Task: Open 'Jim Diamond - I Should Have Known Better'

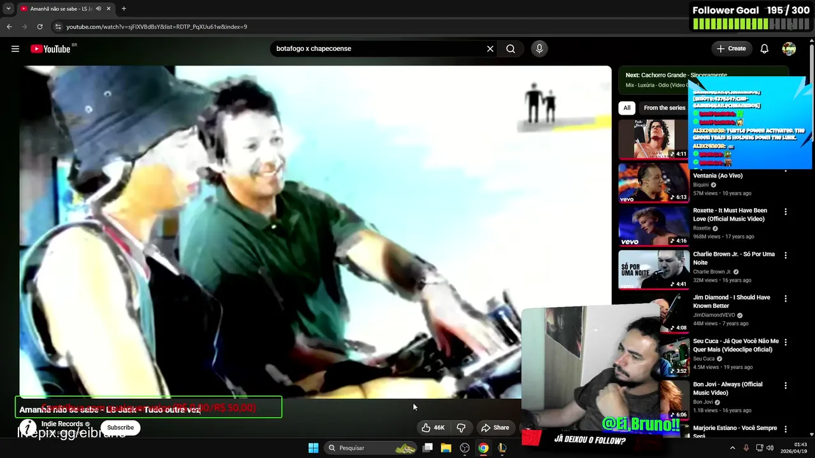Action: coord(732,302)
